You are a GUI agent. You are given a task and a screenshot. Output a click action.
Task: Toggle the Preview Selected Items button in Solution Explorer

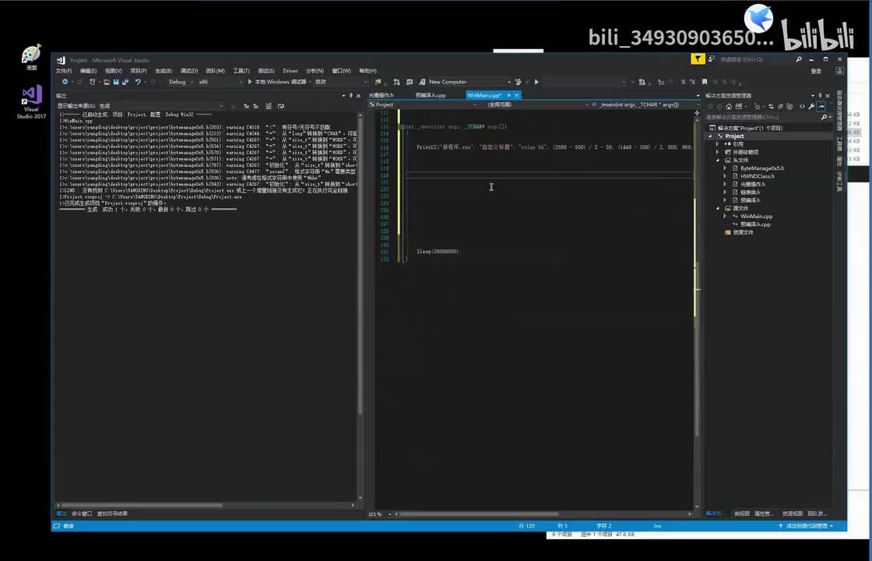pos(821,106)
